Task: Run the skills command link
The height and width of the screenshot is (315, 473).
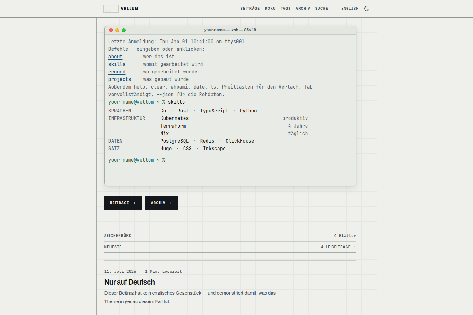Action: click(117, 64)
